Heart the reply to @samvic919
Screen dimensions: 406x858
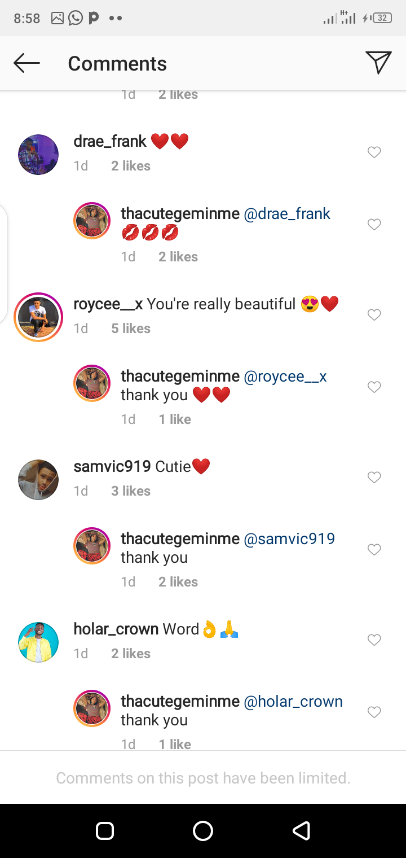(374, 550)
